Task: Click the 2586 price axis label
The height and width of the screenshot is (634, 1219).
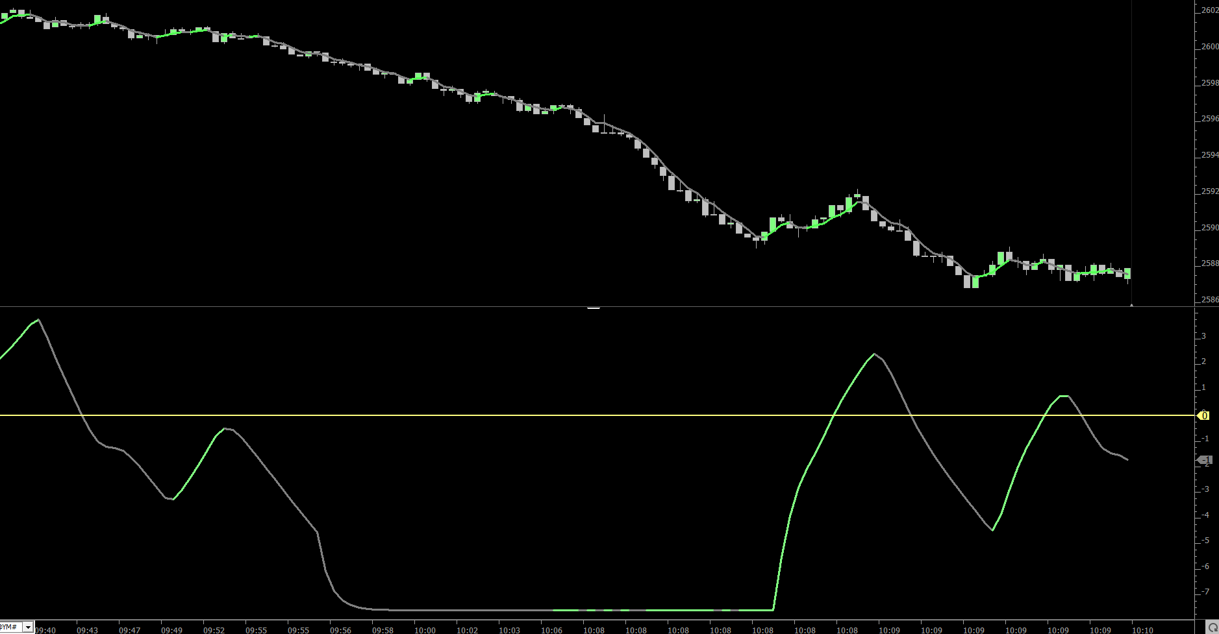Action: point(1209,300)
